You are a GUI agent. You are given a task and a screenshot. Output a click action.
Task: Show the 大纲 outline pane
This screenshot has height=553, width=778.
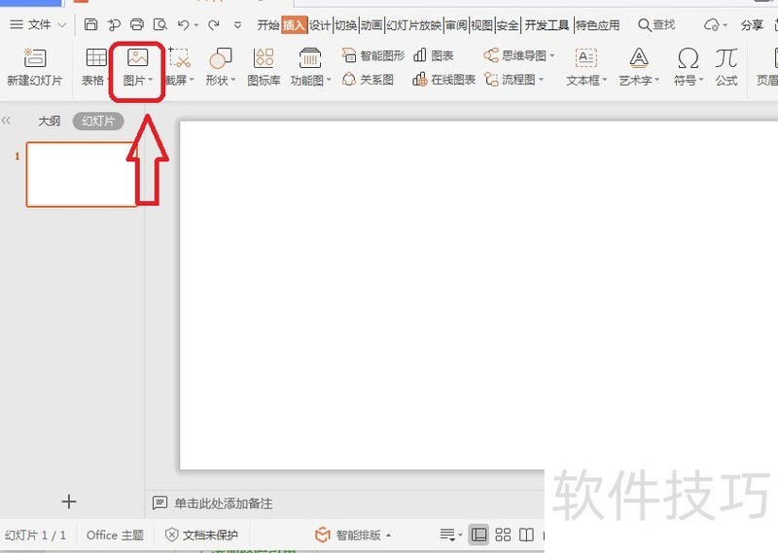[x=50, y=121]
